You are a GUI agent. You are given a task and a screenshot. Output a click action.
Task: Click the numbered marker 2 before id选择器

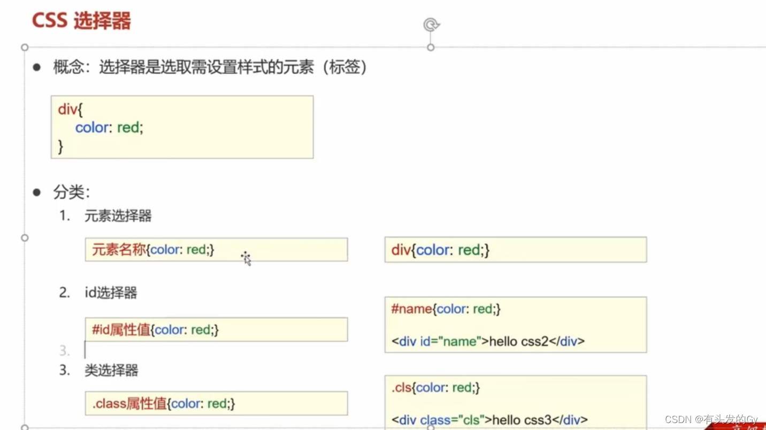pyautogui.click(x=64, y=293)
